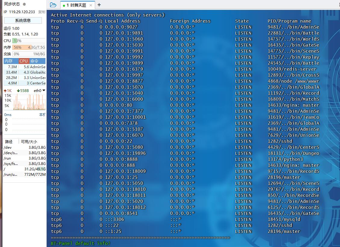Select the /run/u... disk row

pos(24,175)
